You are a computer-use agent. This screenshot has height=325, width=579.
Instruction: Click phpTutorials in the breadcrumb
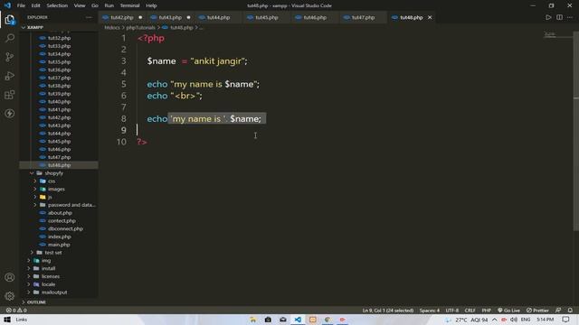tap(141, 27)
